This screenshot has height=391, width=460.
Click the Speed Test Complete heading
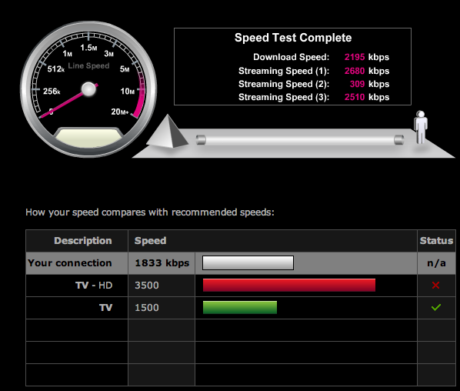tap(293, 38)
